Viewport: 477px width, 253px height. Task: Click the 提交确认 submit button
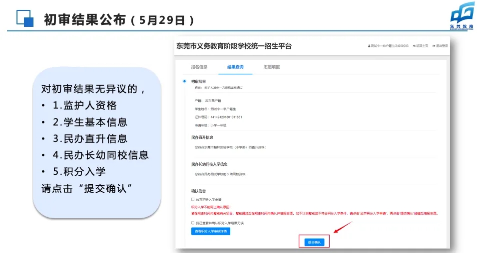314,242
